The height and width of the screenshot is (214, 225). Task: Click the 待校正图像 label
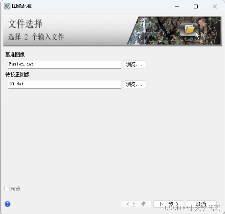[19, 74]
